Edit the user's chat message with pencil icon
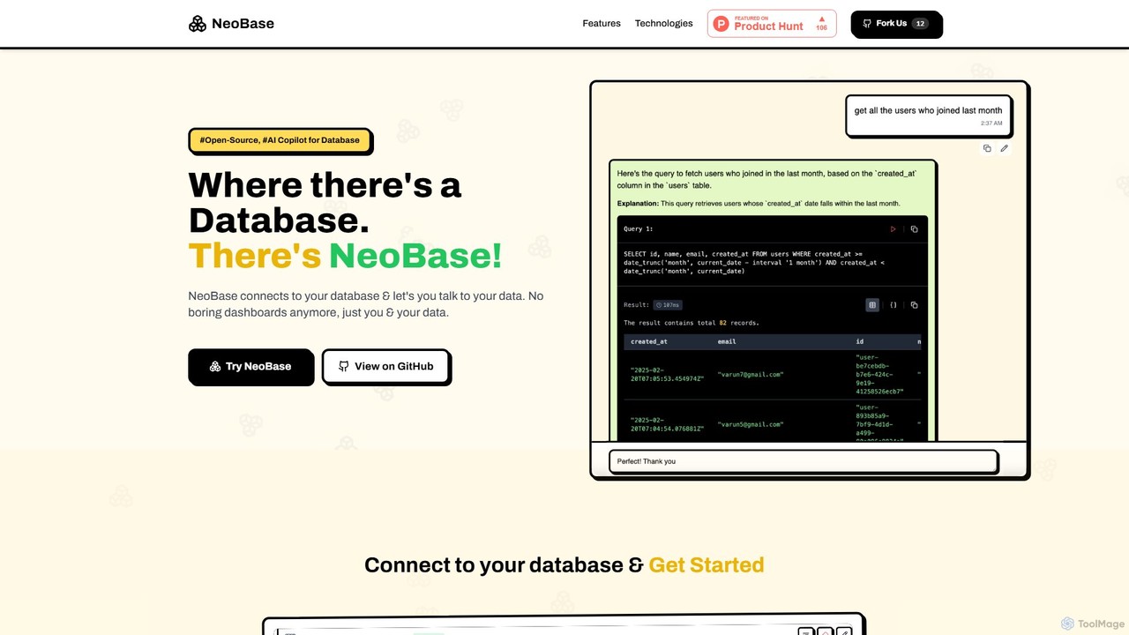1129x635 pixels. click(x=1004, y=148)
